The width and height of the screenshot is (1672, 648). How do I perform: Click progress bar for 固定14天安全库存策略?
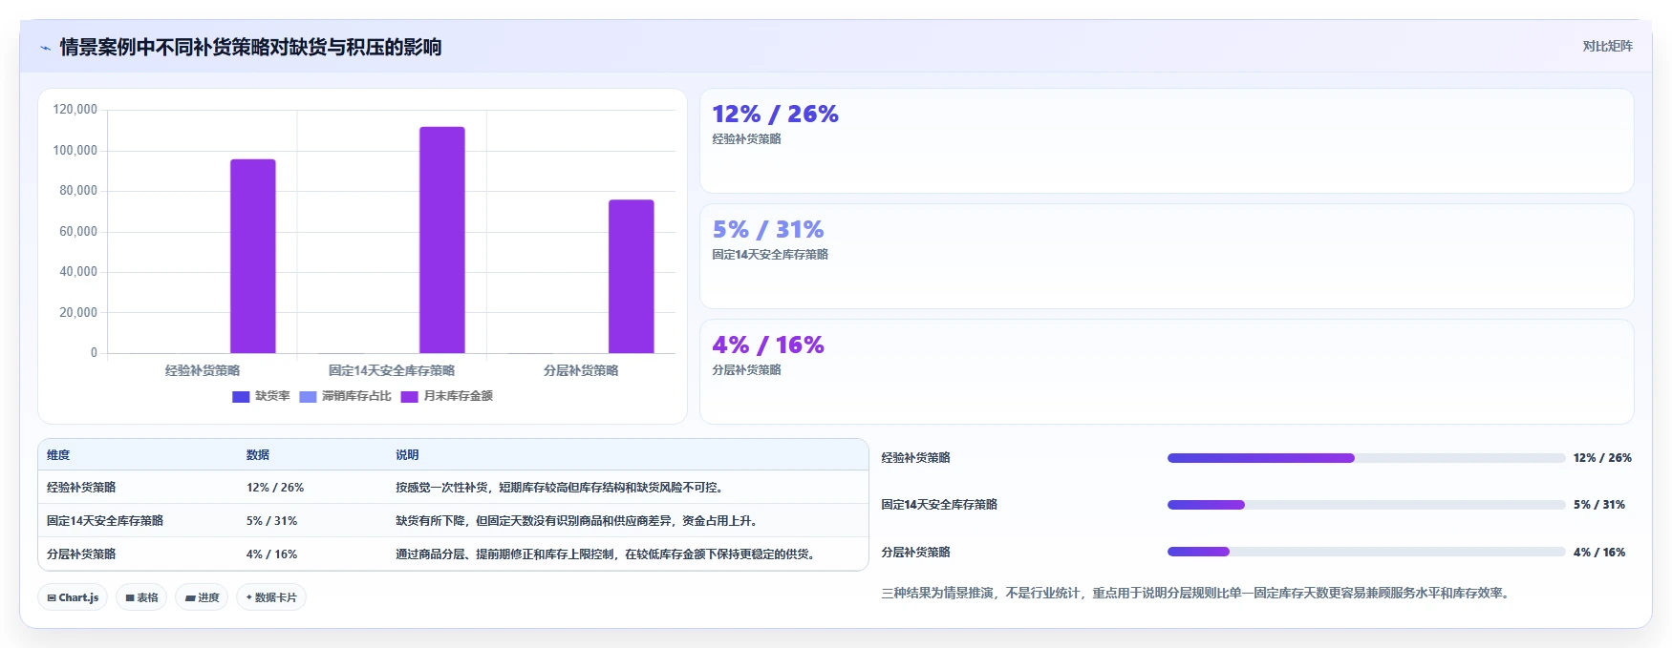pyautogui.click(x=1366, y=505)
